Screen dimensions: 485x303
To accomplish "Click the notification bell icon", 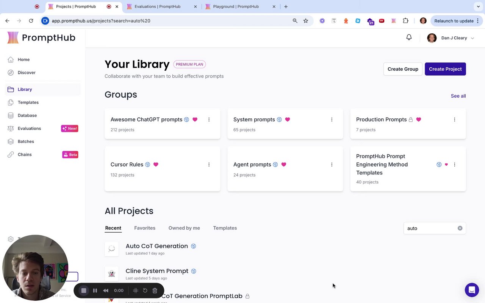I will (409, 37).
